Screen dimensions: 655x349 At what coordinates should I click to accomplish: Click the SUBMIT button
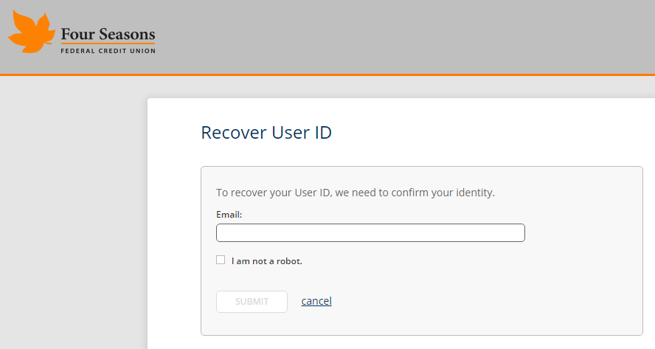(252, 302)
